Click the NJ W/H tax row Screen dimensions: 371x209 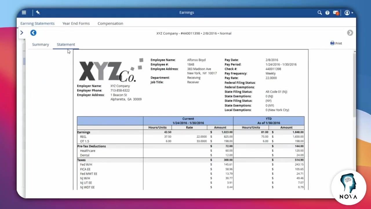click(x=190, y=178)
